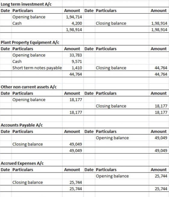Click the 33,783 opening balance cell

[76, 55]
